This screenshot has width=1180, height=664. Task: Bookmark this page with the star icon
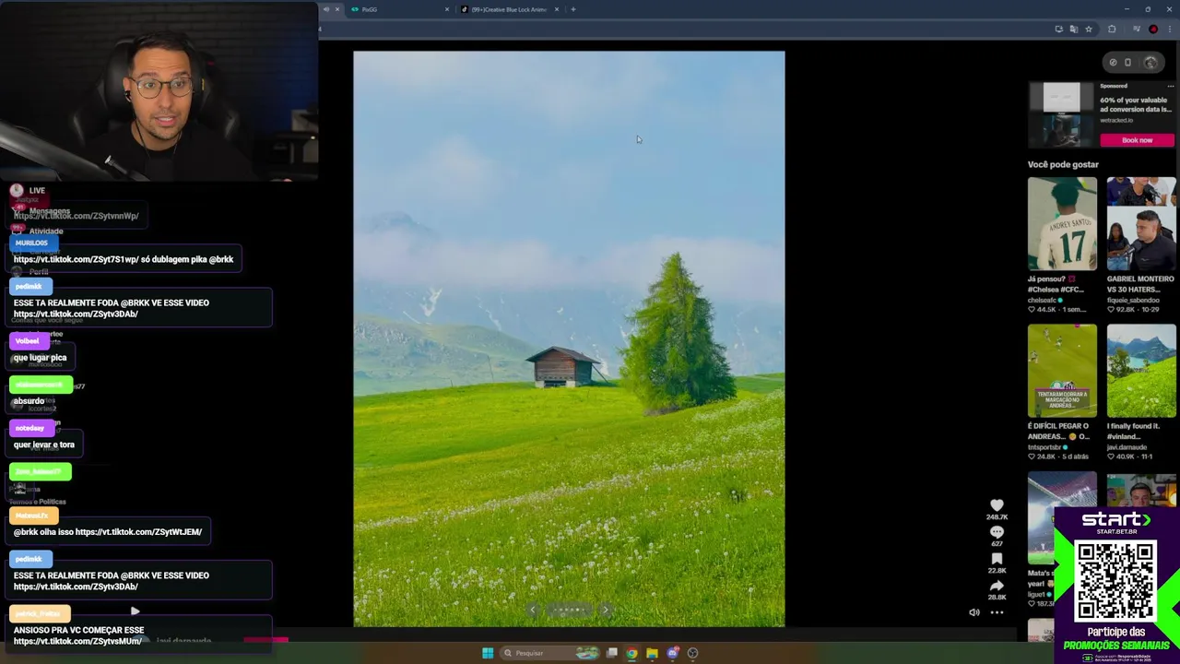click(1089, 30)
